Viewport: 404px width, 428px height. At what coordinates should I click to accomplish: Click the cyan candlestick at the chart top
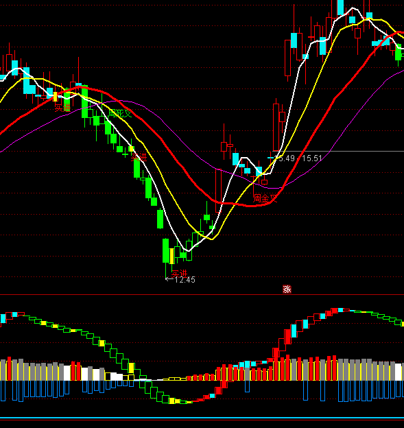click(x=340, y=8)
